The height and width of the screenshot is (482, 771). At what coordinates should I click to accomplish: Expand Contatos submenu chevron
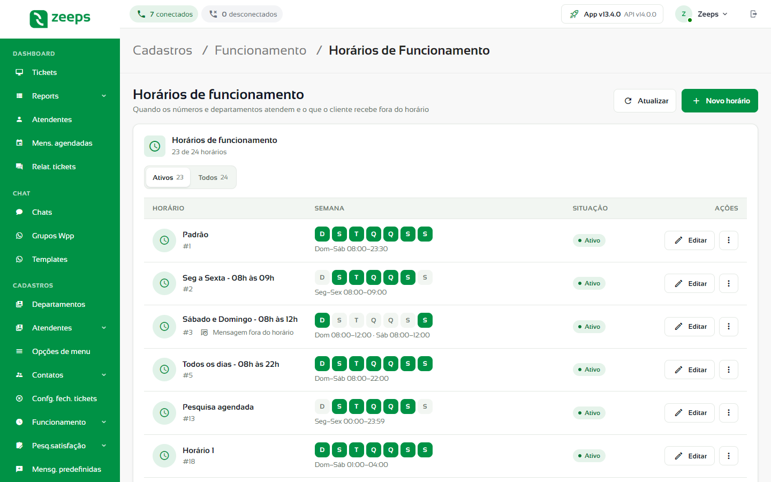pos(104,375)
